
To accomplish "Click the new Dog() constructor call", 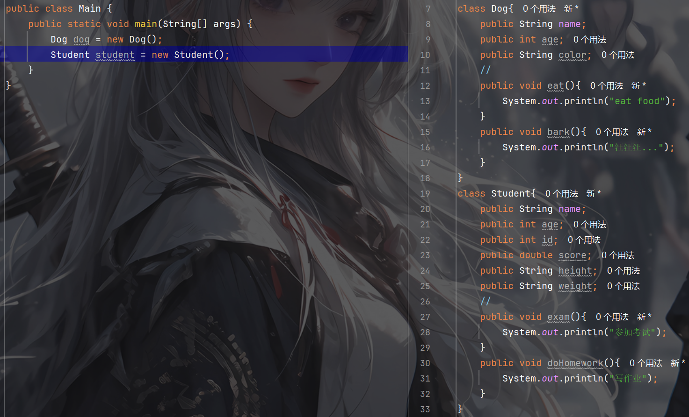I will 131,39.
